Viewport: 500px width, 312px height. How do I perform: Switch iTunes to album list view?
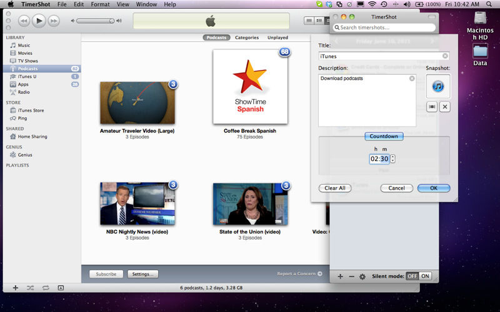click(x=319, y=21)
